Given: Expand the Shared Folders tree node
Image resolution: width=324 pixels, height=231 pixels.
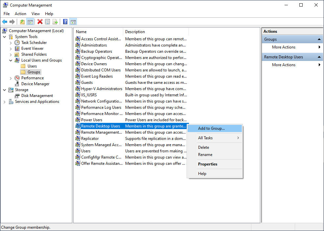Looking at the screenshot, I should click(11, 55).
